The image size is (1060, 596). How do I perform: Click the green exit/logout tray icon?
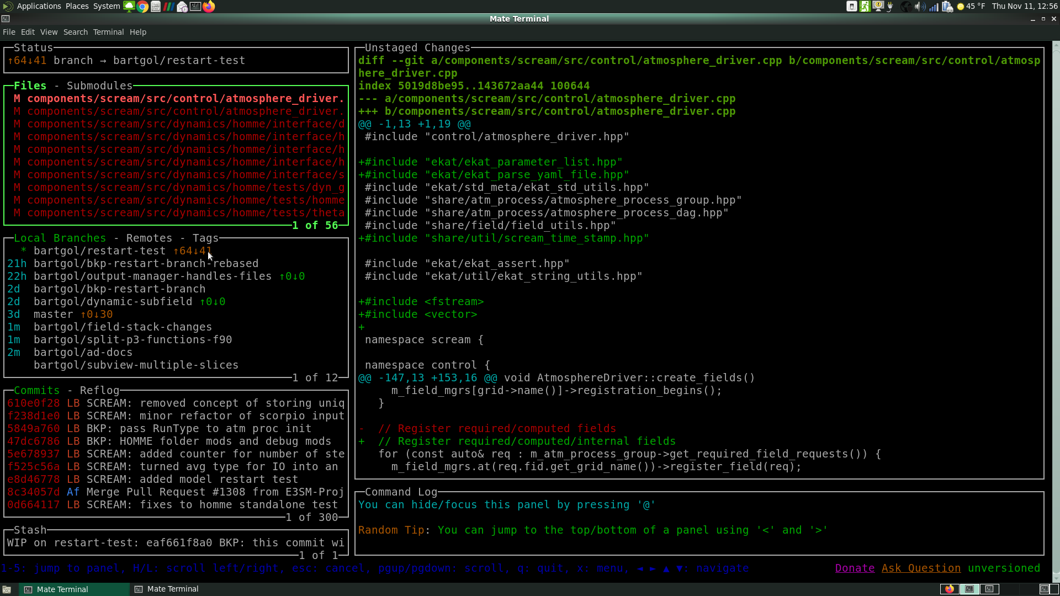click(865, 7)
